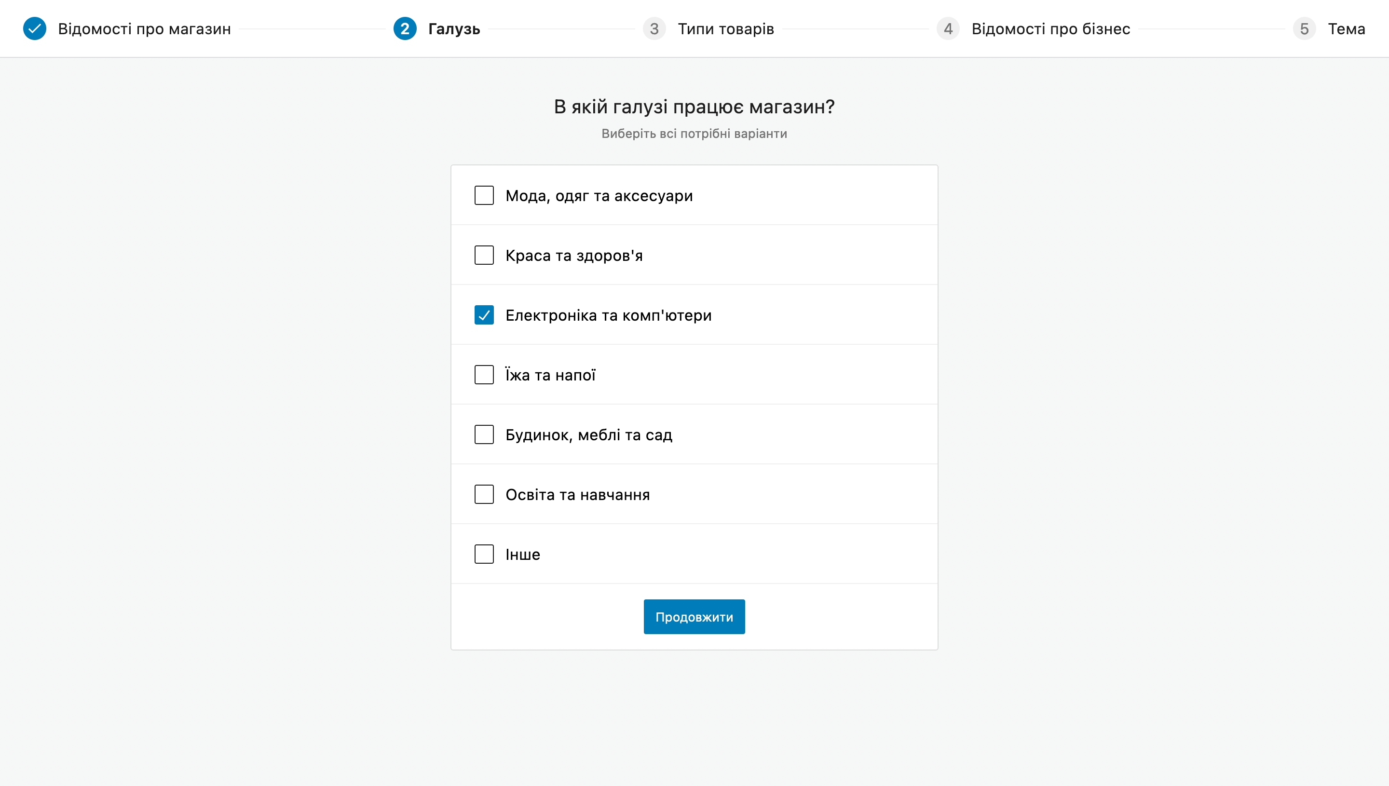The width and height of the screenshot is (1389, 786).
Task: Click the completed step checkmark icon
Action: point(35,28)
